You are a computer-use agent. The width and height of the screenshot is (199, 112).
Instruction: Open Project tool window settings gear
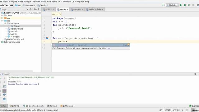(x=35, y=9)
